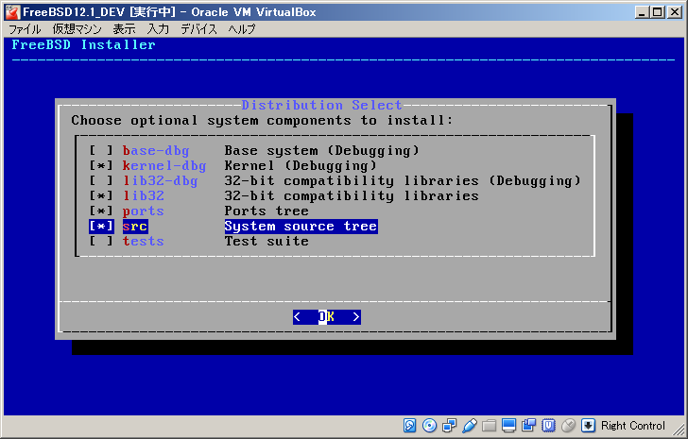The height and width of the screenshot is (439, 688).
Task: Click the USB devices status icon
Action: [x=469, y=426]
